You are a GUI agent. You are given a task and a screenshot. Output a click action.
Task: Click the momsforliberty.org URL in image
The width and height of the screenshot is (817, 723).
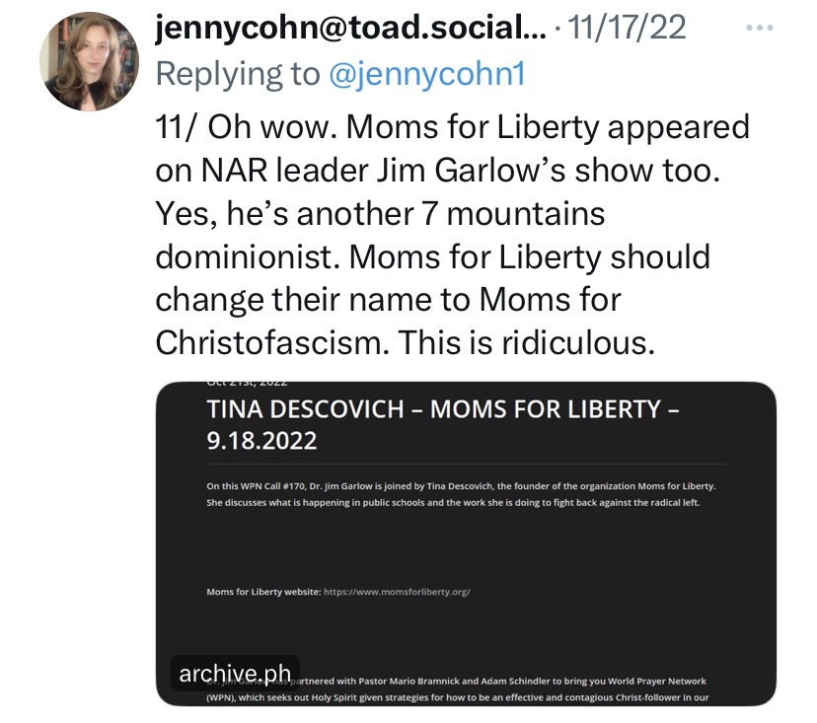(x=397, y=592)
